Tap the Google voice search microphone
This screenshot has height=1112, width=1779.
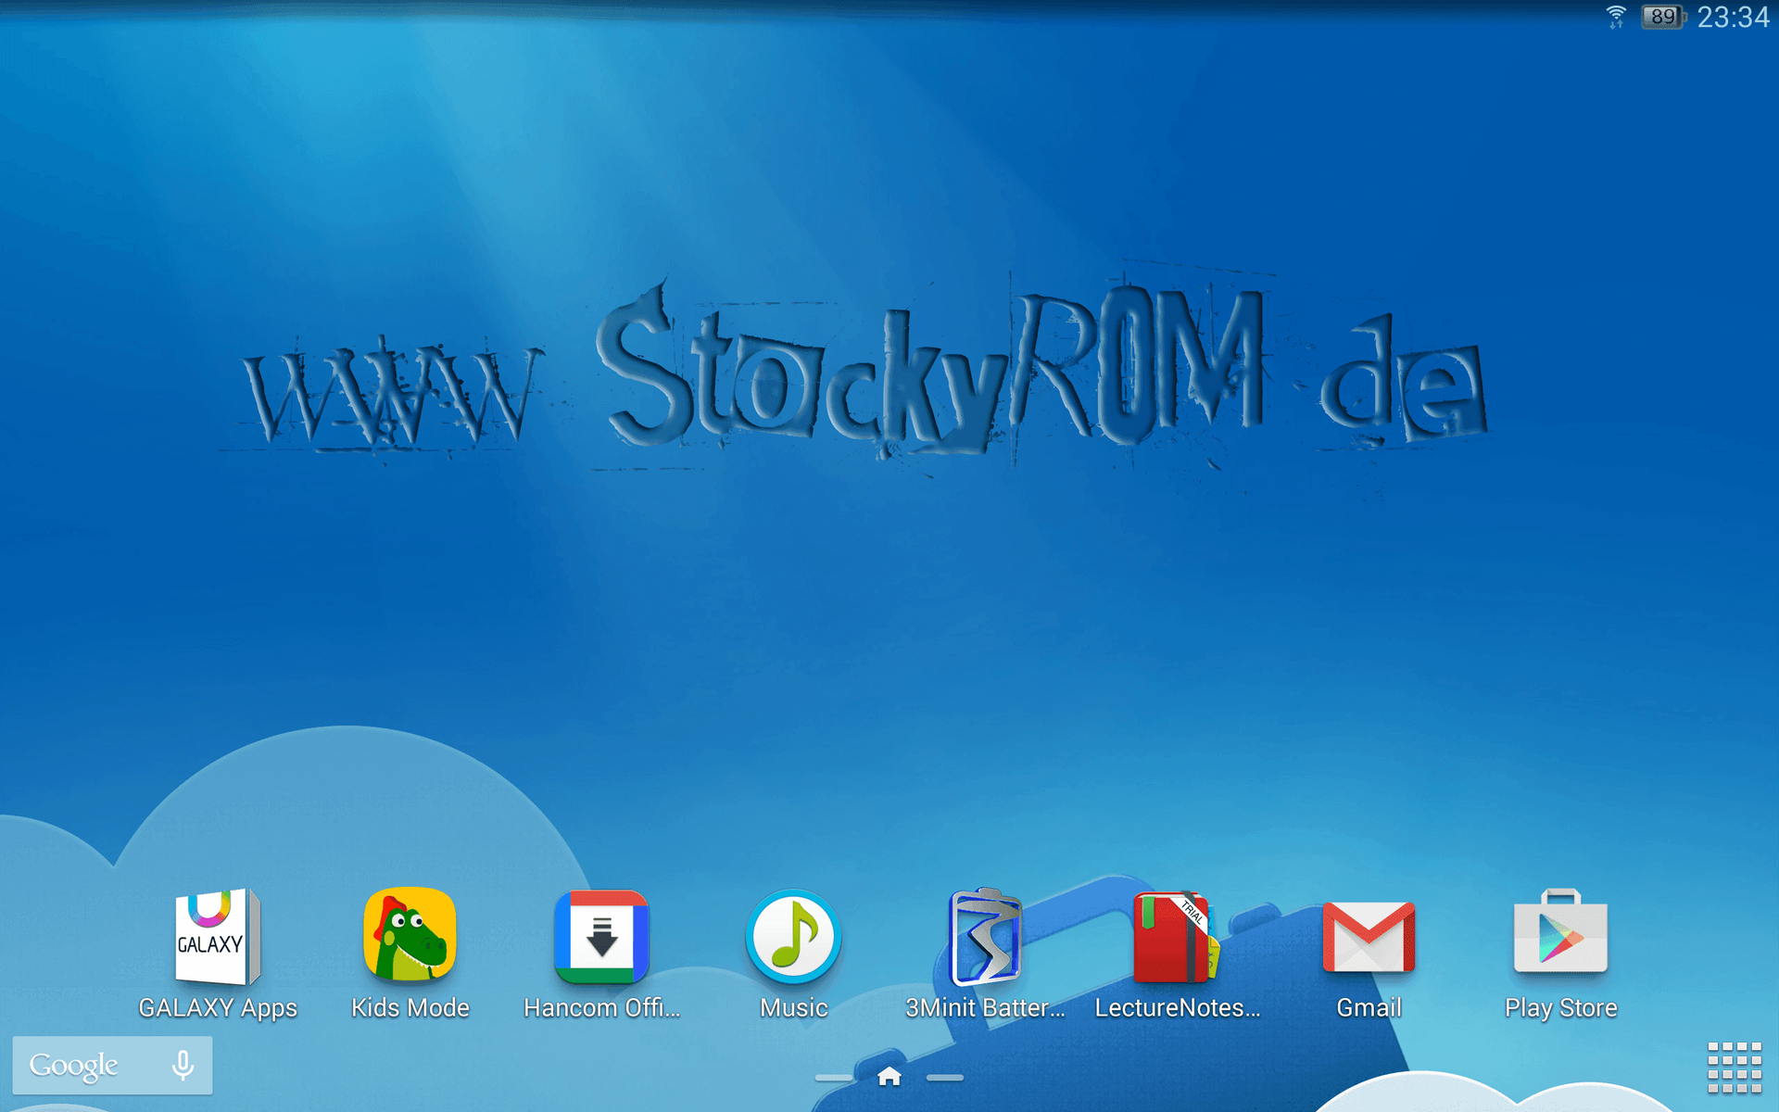183,1066
